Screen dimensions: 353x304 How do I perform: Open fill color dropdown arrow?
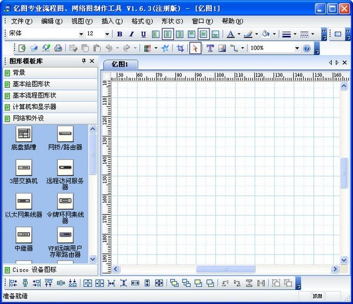274,34
